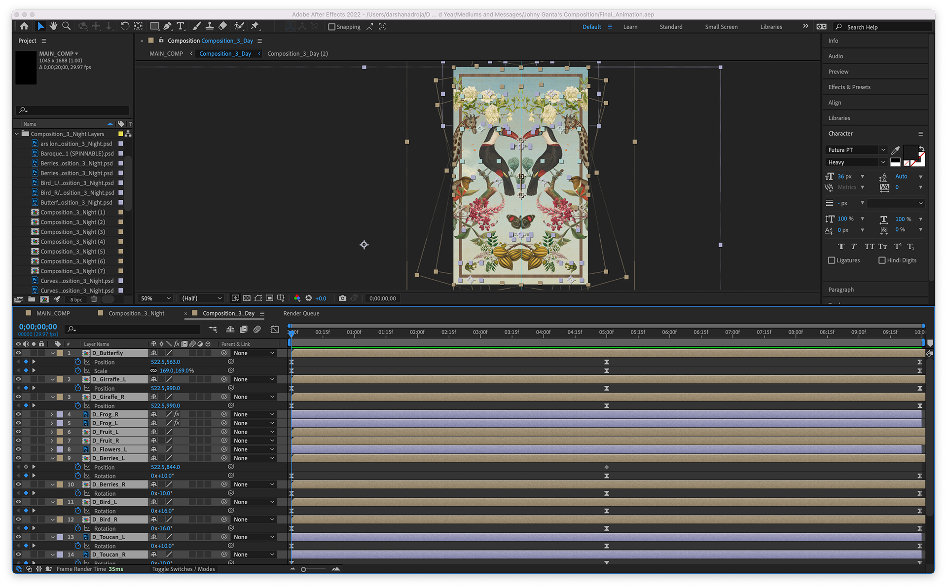Click Toggle Switches / Modes button
Viewport: 947px width, 588px height.
tap(183, 569)
